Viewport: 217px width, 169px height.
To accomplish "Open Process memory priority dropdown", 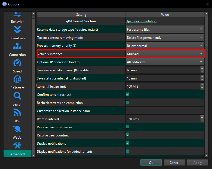I will [x=165, y=46].
